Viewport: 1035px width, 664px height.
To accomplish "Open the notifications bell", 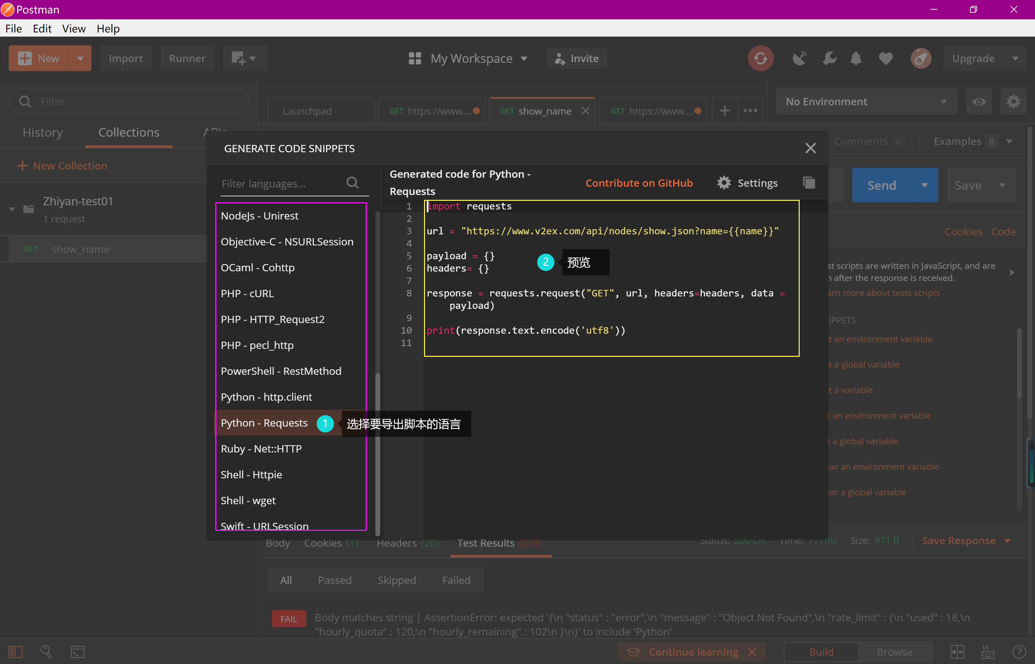I will (856, 58).
